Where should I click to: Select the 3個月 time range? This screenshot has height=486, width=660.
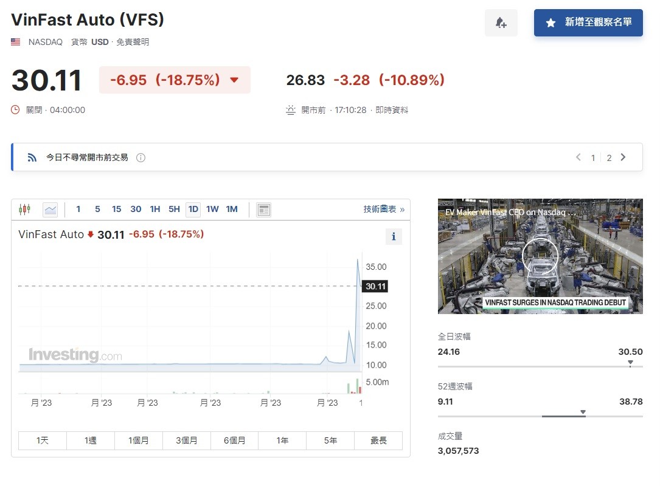pos(187,440)
